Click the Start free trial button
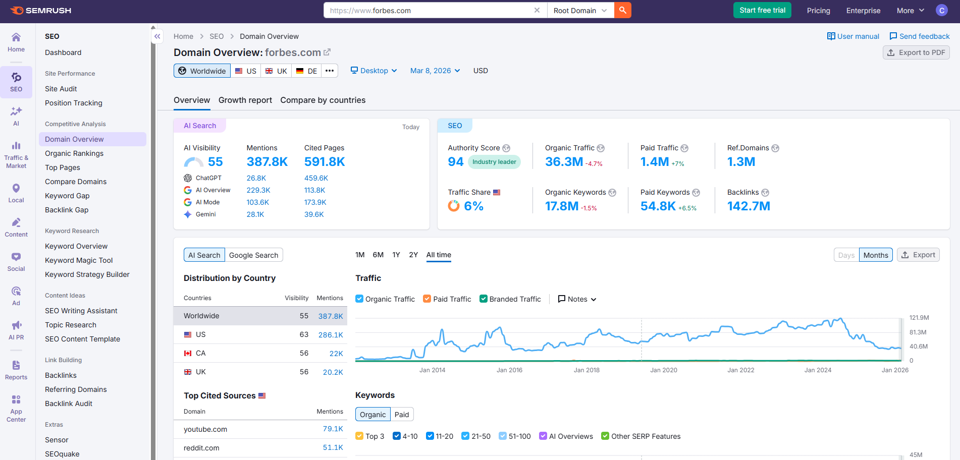The image size is (960, 460). click(x=762, y=10)
